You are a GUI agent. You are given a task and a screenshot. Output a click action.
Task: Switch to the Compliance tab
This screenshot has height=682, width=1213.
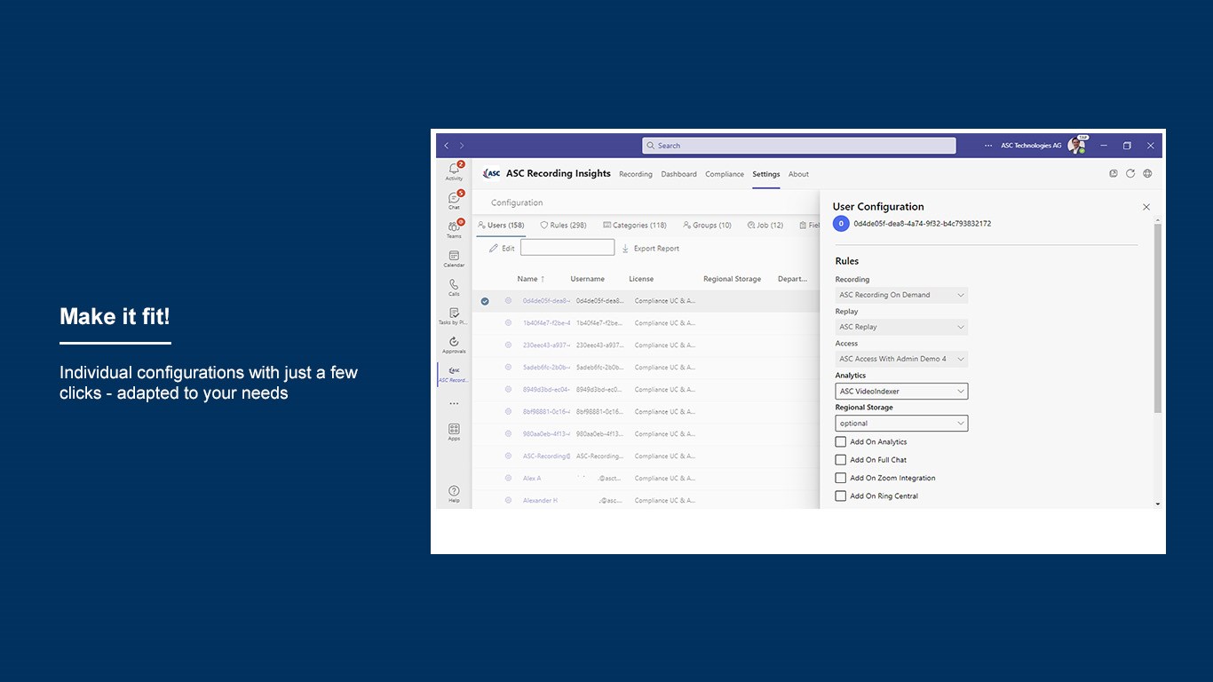pyautogui.click(x=725, y=174)
